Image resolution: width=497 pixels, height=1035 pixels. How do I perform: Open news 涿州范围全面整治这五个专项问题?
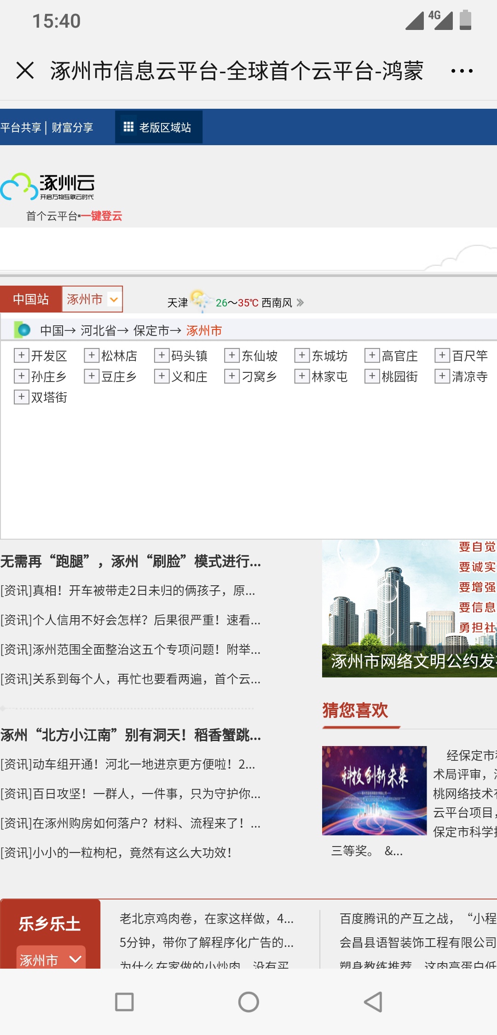tap(131, 650)
